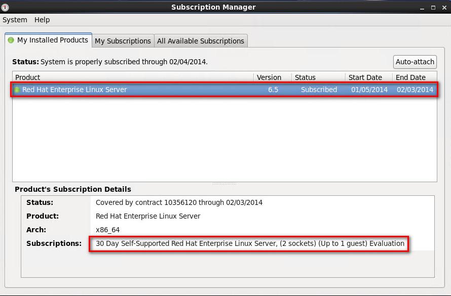
Task: Sort by the Status column header
Action: [318, 77]
